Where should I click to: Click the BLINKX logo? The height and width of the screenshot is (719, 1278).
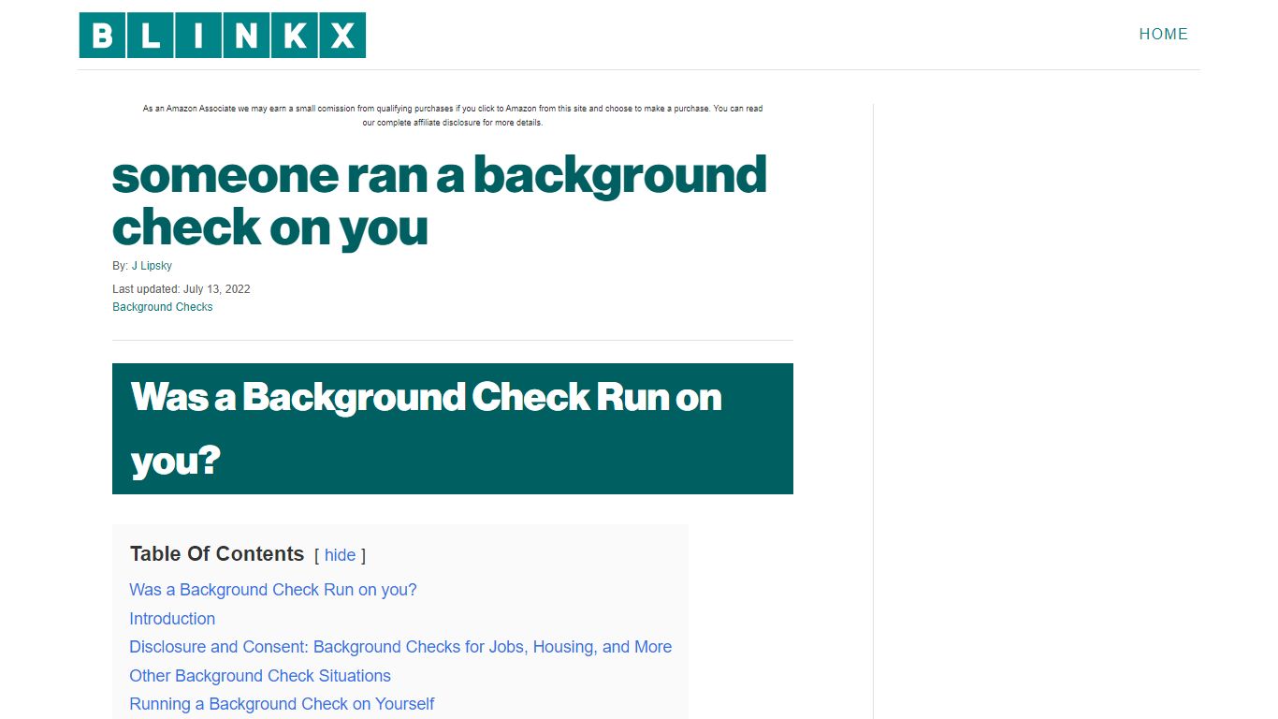coord(223,35)
